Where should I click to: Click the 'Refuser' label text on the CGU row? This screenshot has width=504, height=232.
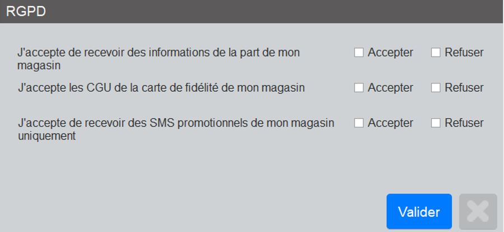464,87
